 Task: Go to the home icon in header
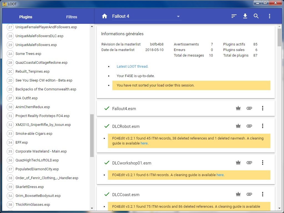pyautogui.click(x=105, y=16)
